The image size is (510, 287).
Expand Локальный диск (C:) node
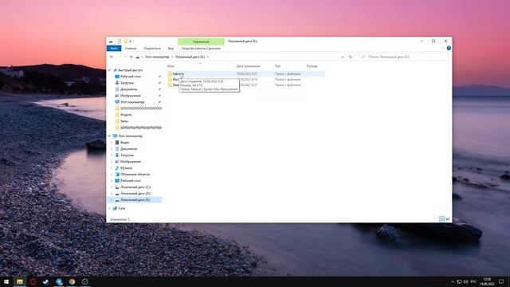pos(112,187)
